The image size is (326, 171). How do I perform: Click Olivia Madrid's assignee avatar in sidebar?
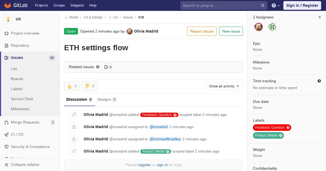[x=259, y=27]
